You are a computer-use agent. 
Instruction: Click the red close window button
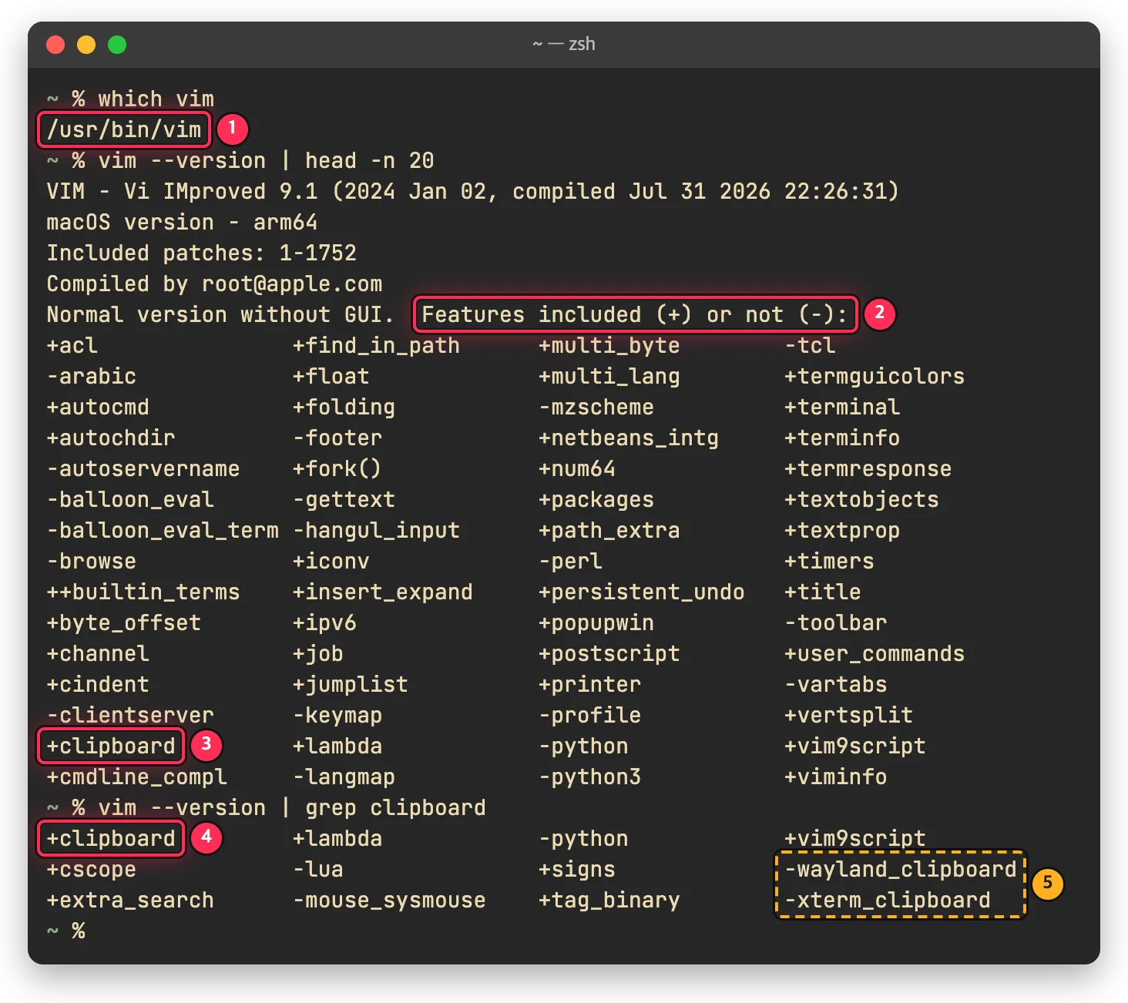[x=55, y=45]
